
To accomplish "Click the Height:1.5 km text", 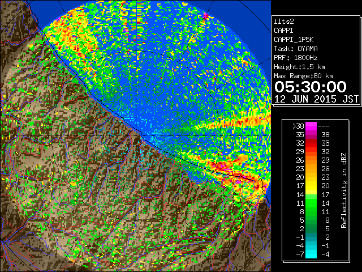I will 299,67.
